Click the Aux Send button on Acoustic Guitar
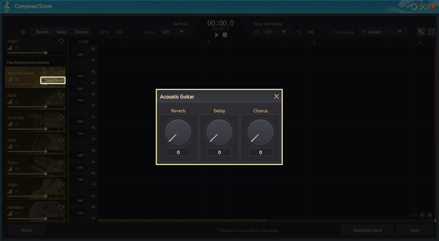The image size is (439, 241). [x=53, y=80]
